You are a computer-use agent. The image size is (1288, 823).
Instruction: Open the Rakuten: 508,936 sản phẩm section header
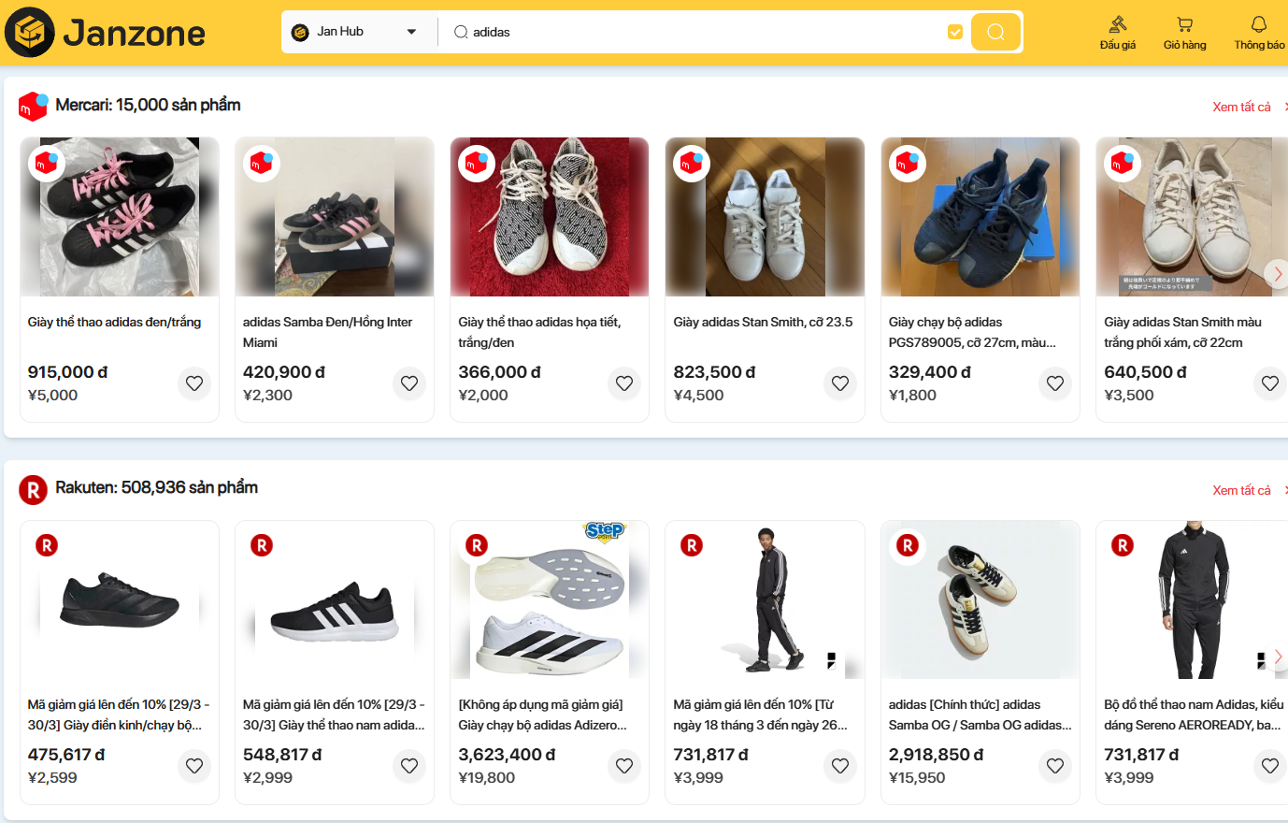coord(156,488)
